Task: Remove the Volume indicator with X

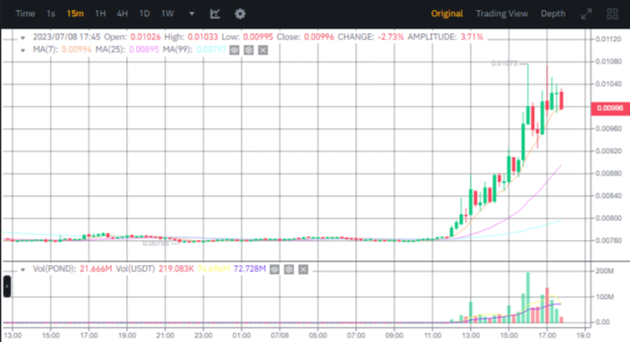Action: pyautogui.click(x=303, y=269)
